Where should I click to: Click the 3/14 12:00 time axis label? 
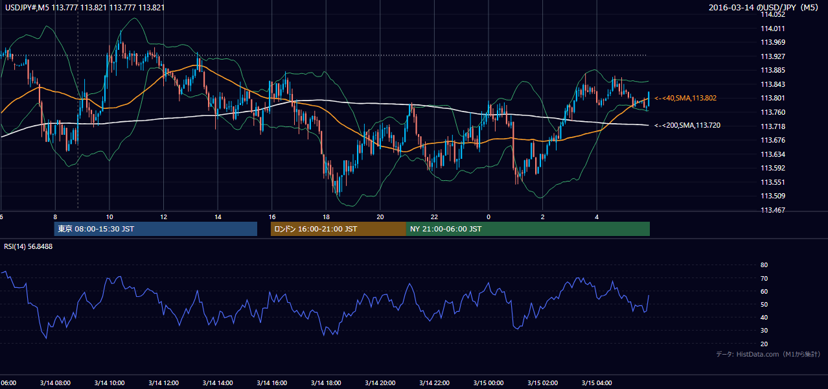point(163,383)
